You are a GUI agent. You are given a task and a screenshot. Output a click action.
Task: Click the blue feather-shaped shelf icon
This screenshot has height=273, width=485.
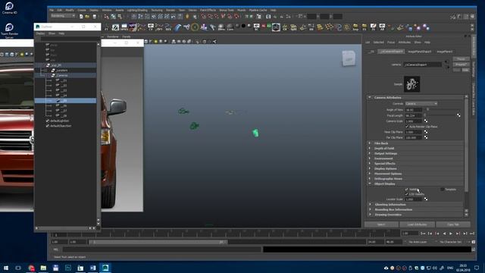177,27
